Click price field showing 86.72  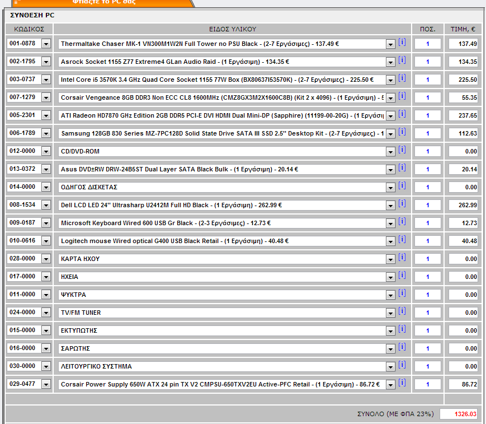[x=463, y=384]
